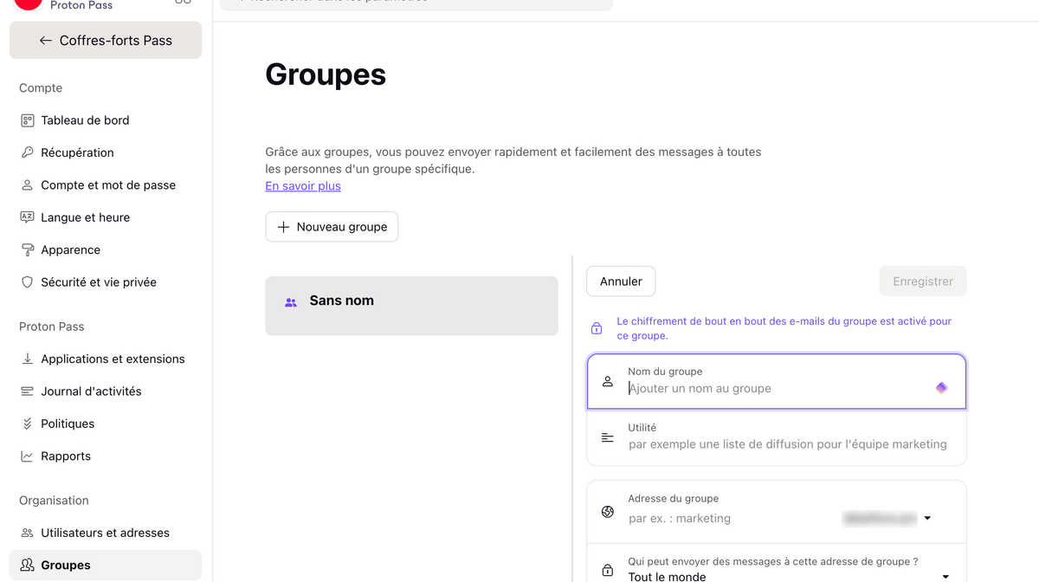Viewport: 1039px width, 582px height.
Task: Select Compte et mot de passe
Action: click(108, 185)
